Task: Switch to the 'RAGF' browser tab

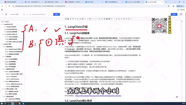Action: click(33, 2)
